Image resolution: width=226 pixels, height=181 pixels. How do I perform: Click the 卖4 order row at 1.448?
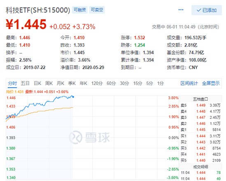coord(200,111)
